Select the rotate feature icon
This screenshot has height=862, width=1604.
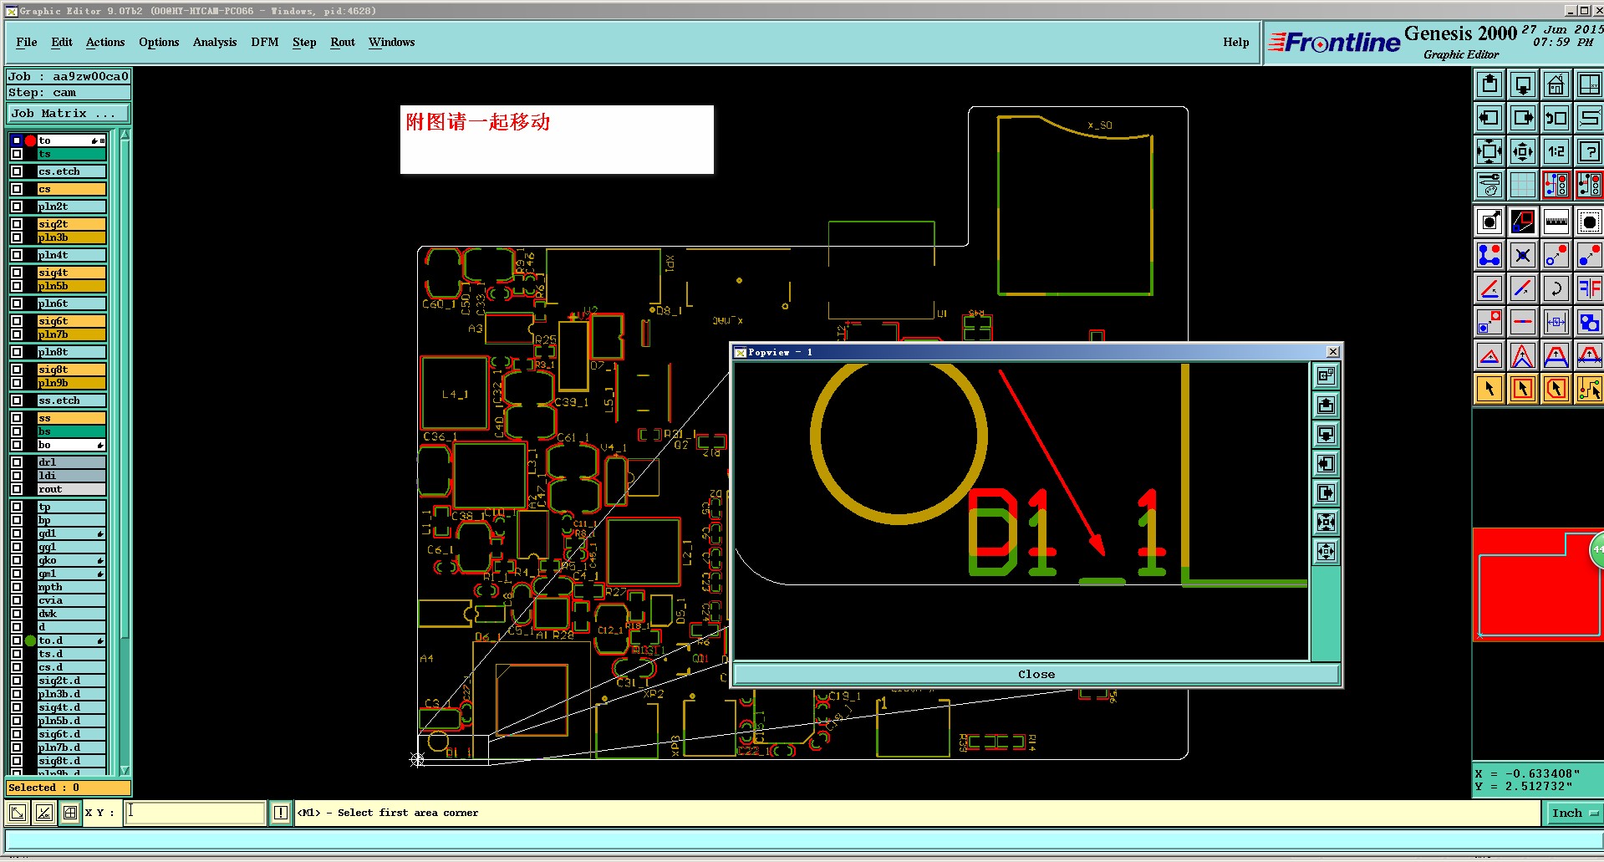click(x=1556, y=288)
